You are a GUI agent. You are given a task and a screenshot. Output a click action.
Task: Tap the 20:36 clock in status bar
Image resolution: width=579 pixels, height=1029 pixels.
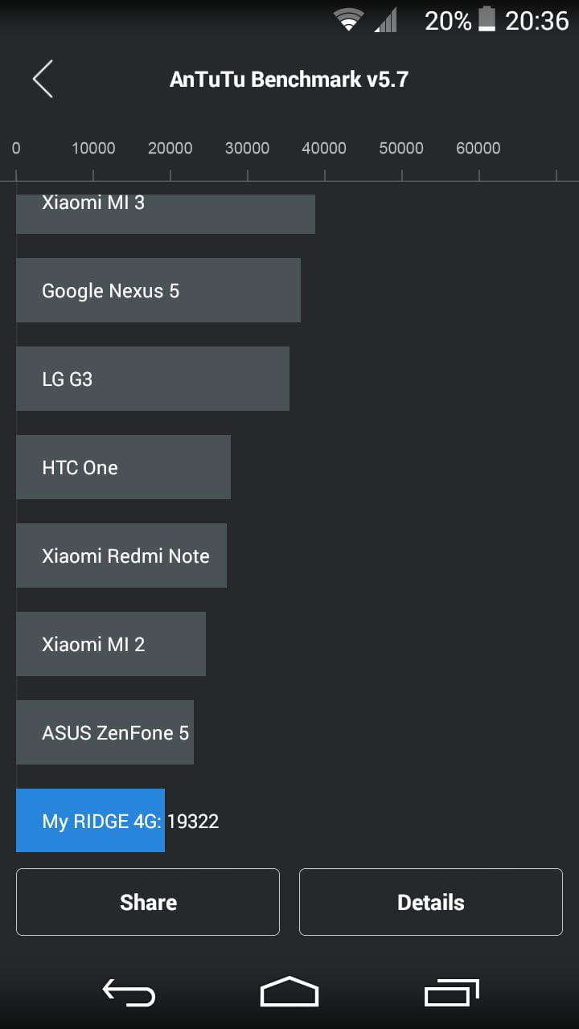[x=536, y=20]
